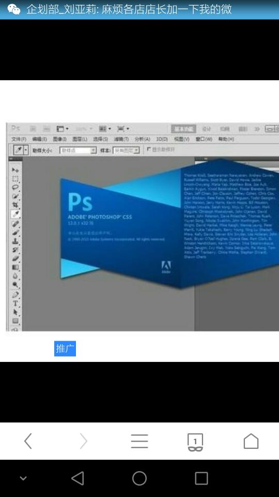Open the browser tabs switcher

pyautogui.click(x=195, y=442)
